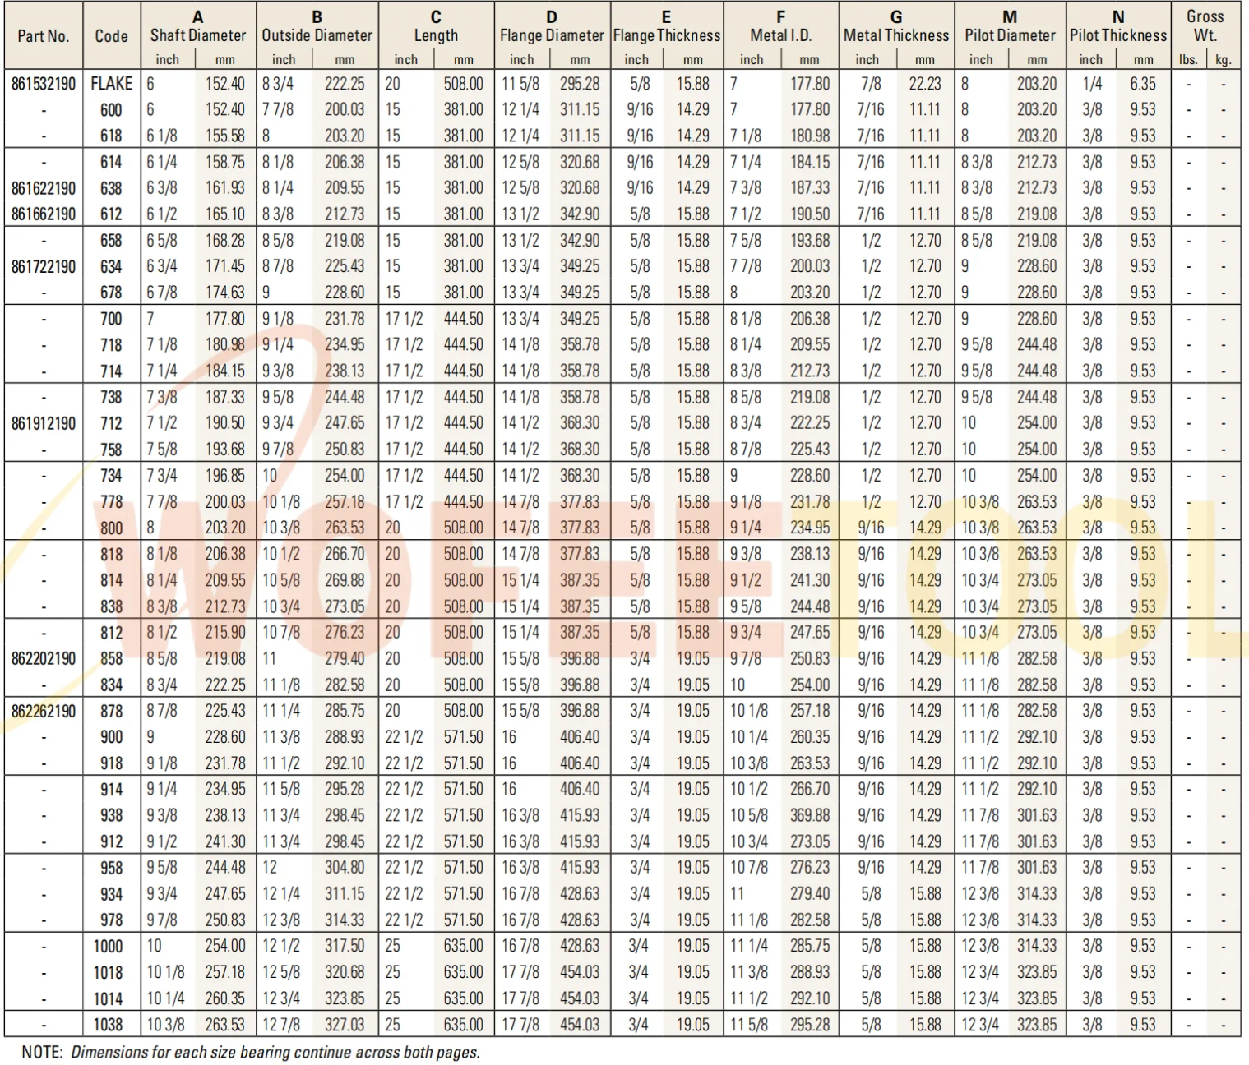
Task: Select part number 861622190
Action: pyautogui.click(x=44, y=188)
